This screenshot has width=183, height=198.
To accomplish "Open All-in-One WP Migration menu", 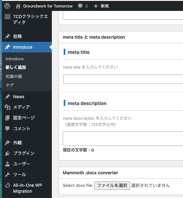I will tap(27, 188).
